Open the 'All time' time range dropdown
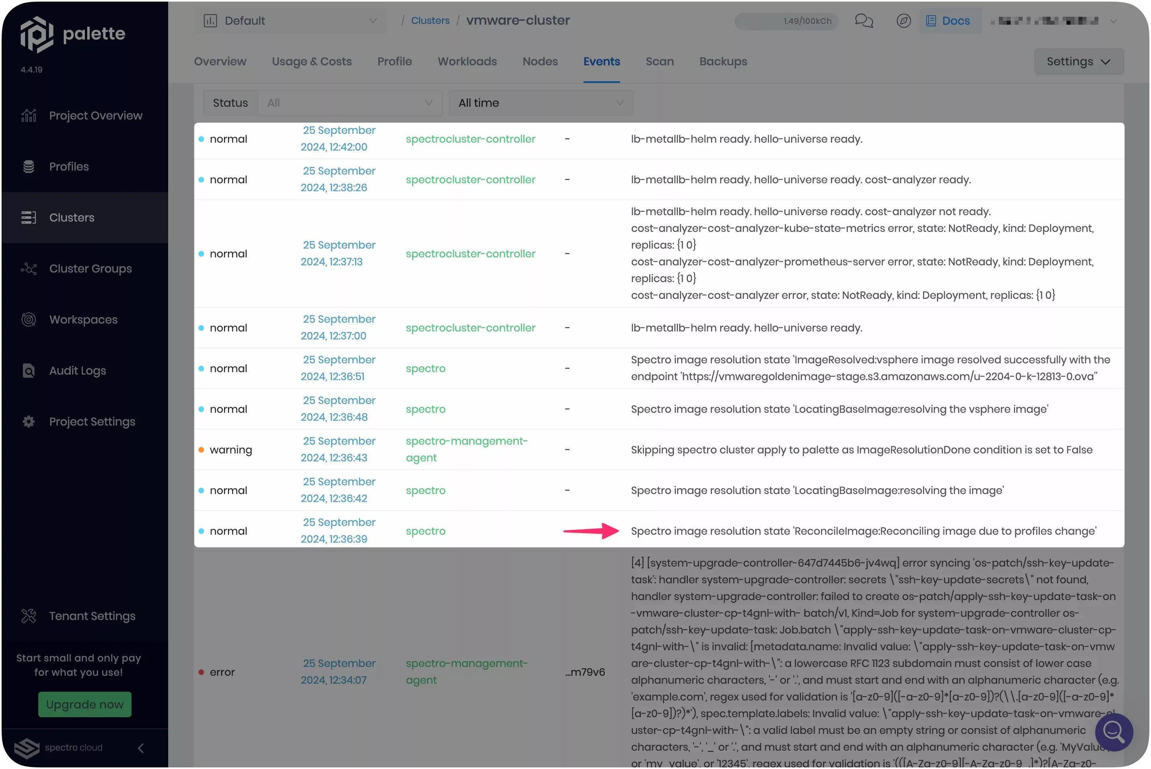1151x769 pixels. tap(540, 102)
